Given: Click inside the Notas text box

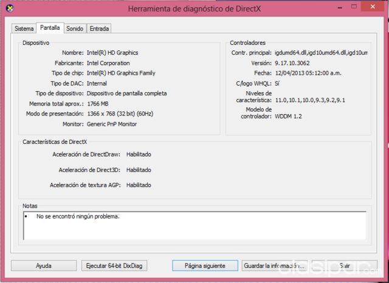Looking at the screenshot, I should 194,226.
